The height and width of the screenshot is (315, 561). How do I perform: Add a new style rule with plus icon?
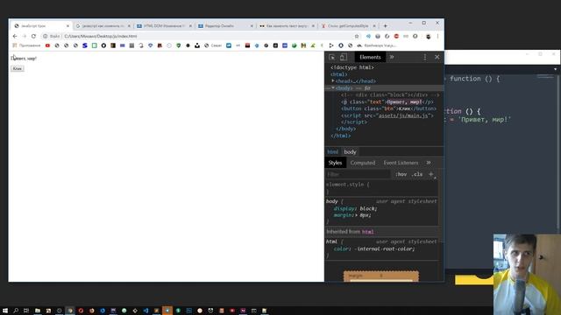[x=431, y=174]
